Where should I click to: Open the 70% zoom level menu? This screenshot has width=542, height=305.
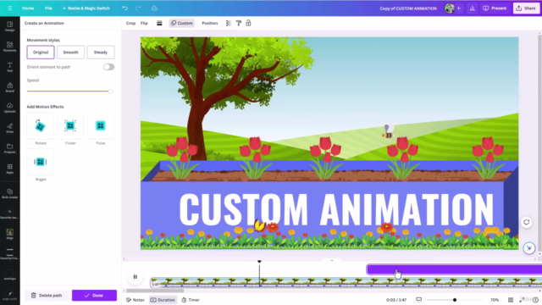[495, 300]
